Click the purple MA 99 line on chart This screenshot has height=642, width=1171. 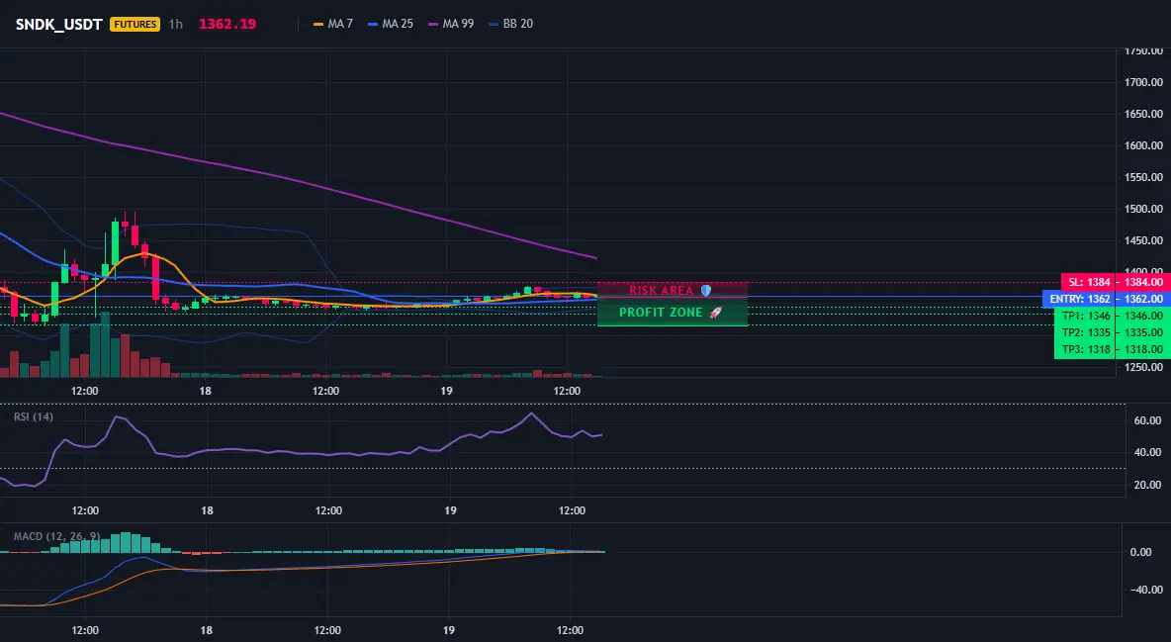coord(299,182)
